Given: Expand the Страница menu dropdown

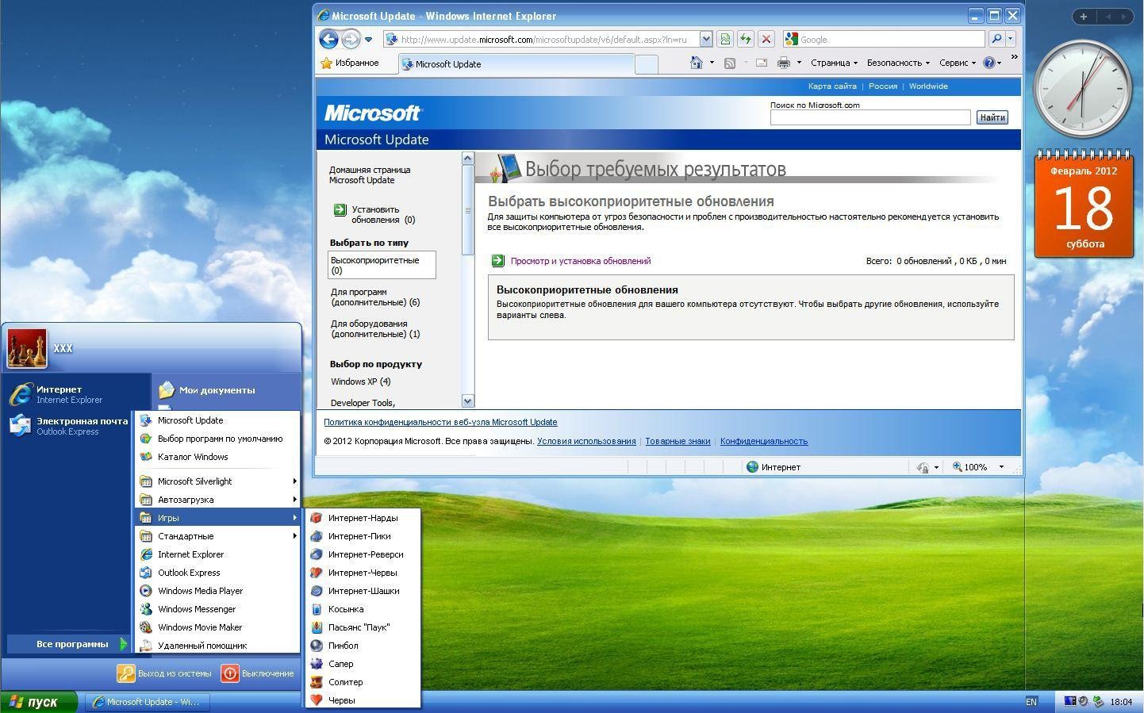Looking at the screenshot, I should (834, 63).
